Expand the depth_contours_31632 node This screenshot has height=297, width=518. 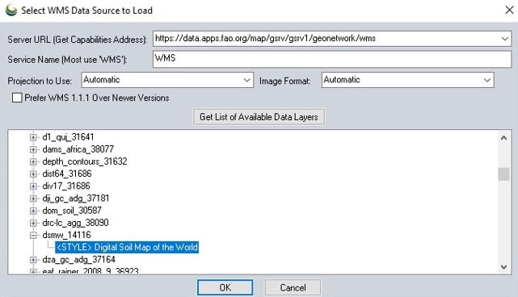click(x=33, y=161)
